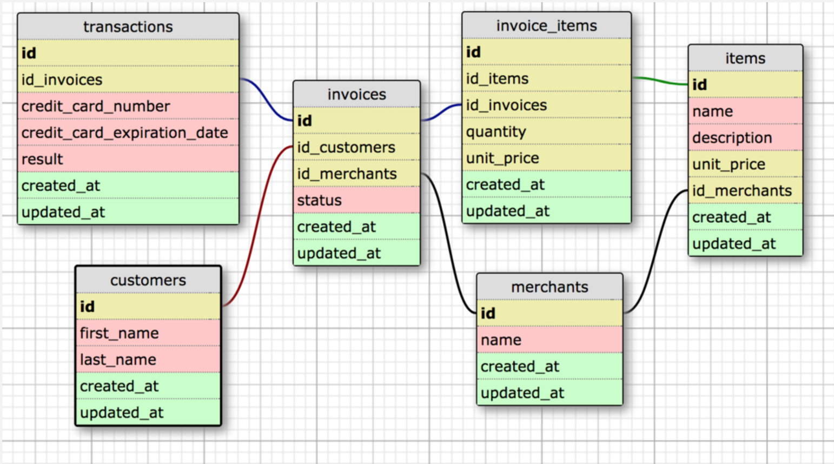
Task: Click id field in invoice_items table
Action: click(546, 52)
